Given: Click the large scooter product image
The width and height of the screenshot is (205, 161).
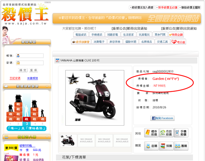Looking at the screenshot, I should pos(95,98).
